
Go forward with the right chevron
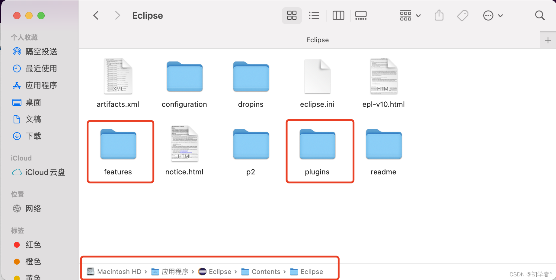(x=117, y=15)
